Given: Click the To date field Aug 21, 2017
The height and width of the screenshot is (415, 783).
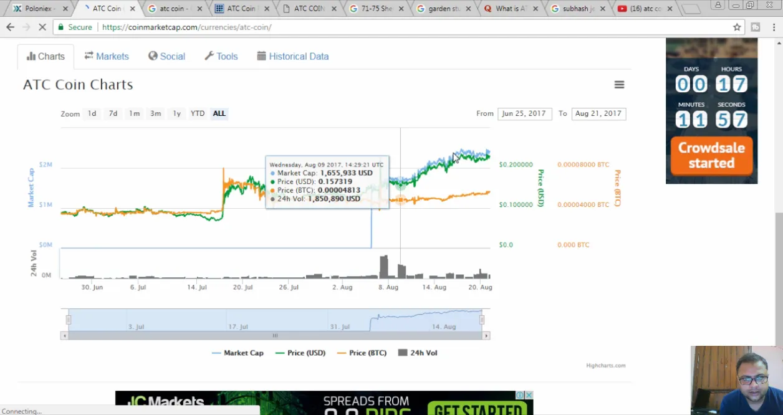Looking at the screenshot, I should (598, 113).
